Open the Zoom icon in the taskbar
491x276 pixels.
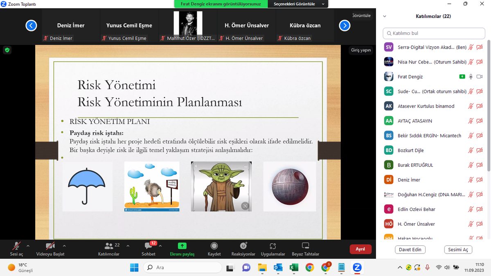[357, 267]
